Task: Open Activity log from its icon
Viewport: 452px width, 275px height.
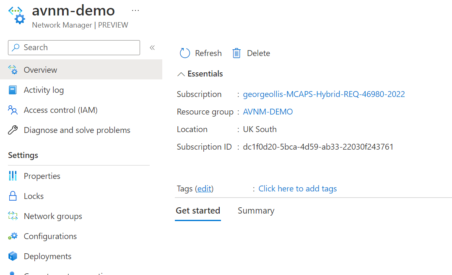Action: point(13,90)
